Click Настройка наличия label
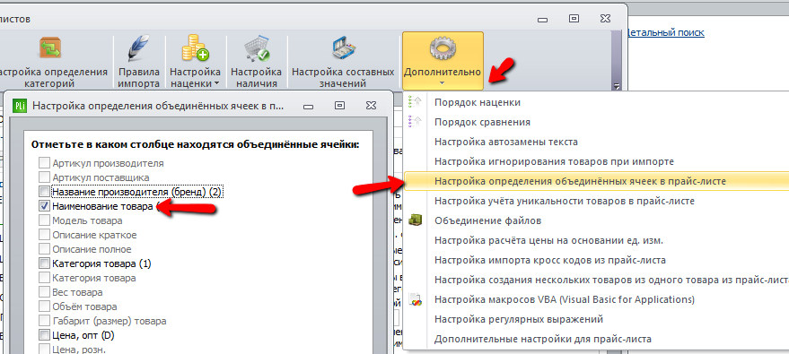The width and height of the screenshot is (789, 354). pos(257,78)
